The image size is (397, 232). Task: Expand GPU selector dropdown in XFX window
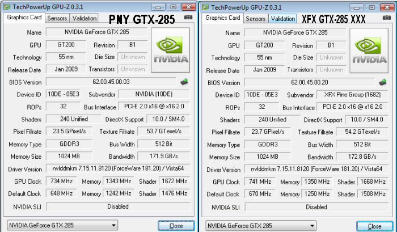261,226
